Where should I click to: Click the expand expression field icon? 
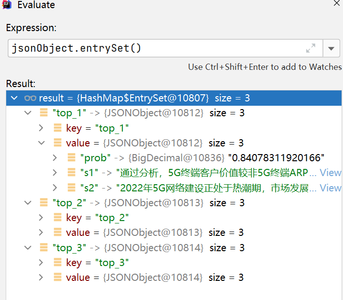(310, 48)
